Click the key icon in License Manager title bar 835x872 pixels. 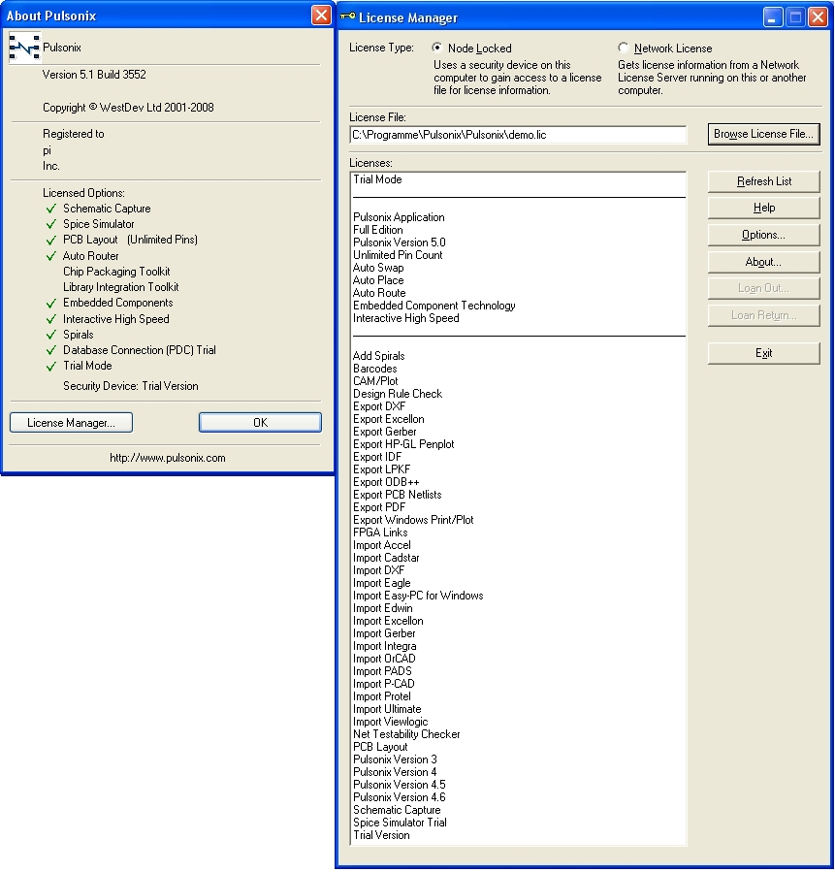coord(348,16)
